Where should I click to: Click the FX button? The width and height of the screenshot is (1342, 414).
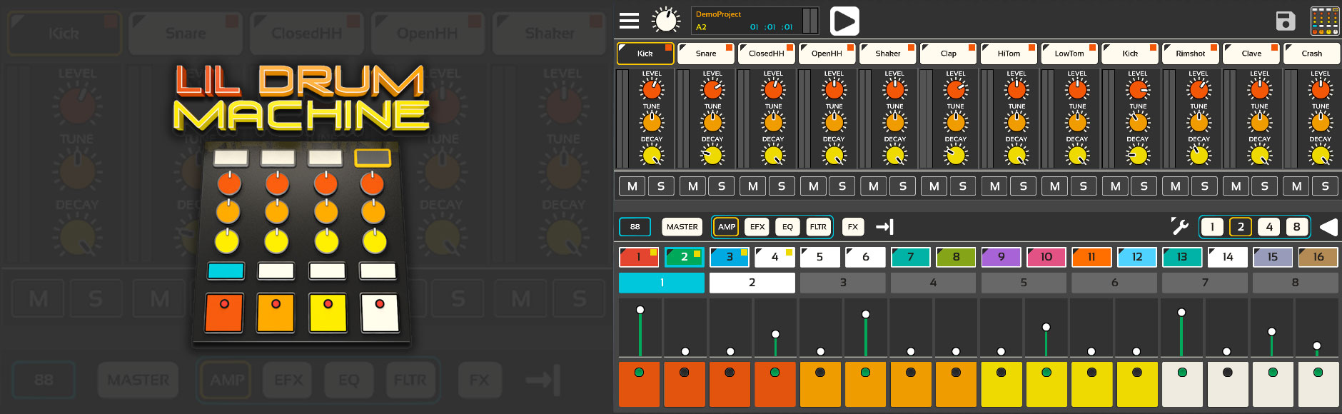[853, 227]
